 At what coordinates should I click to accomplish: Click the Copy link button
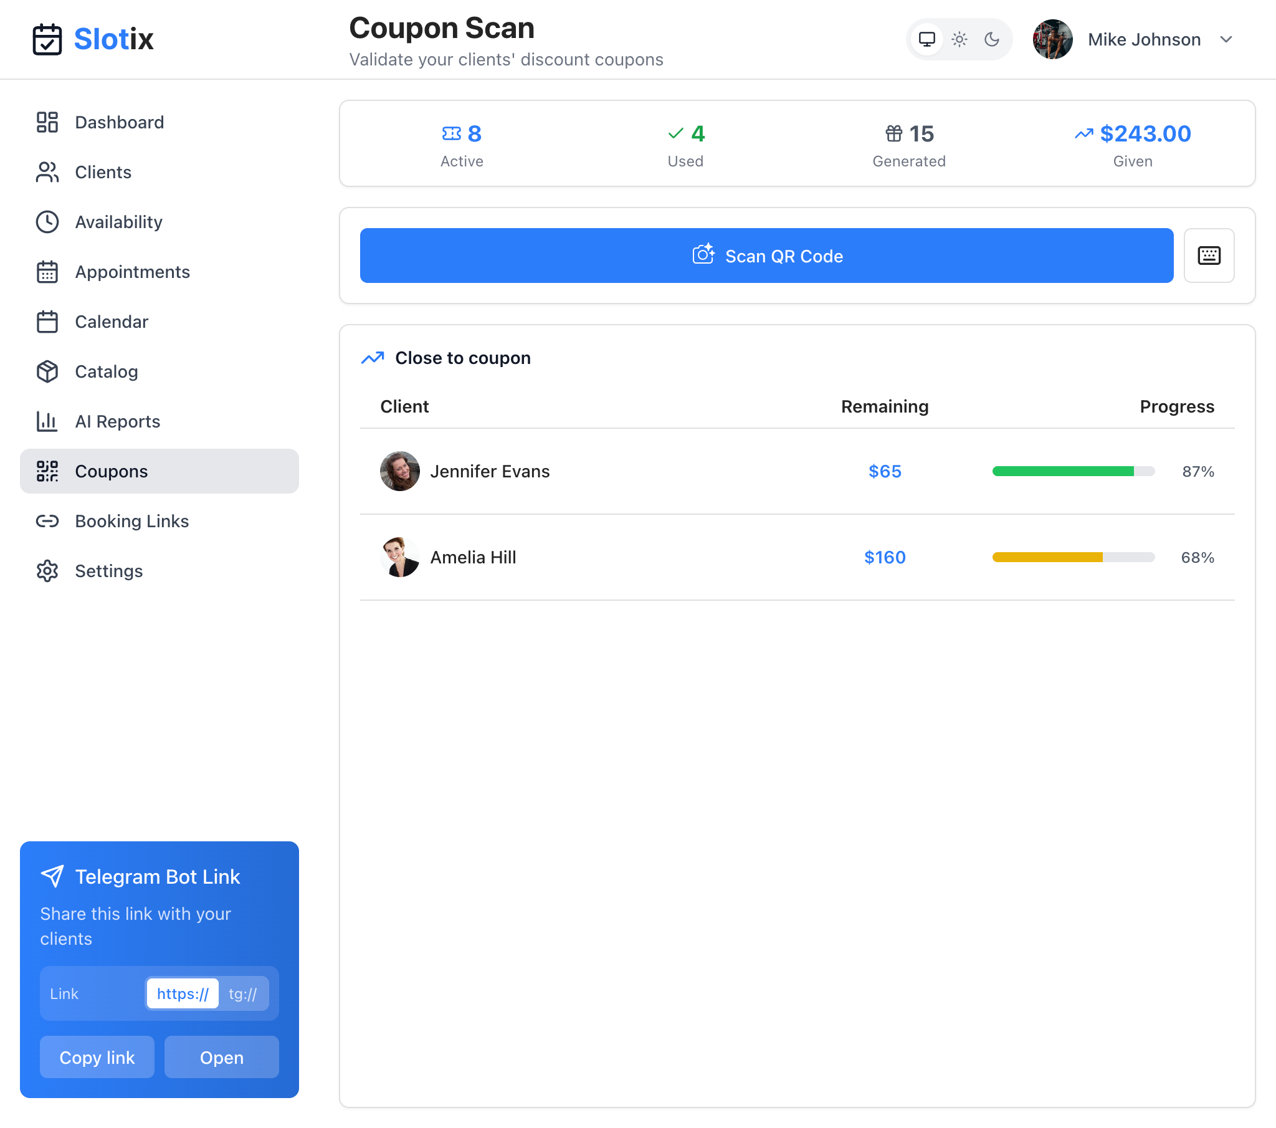(97, 1057)
